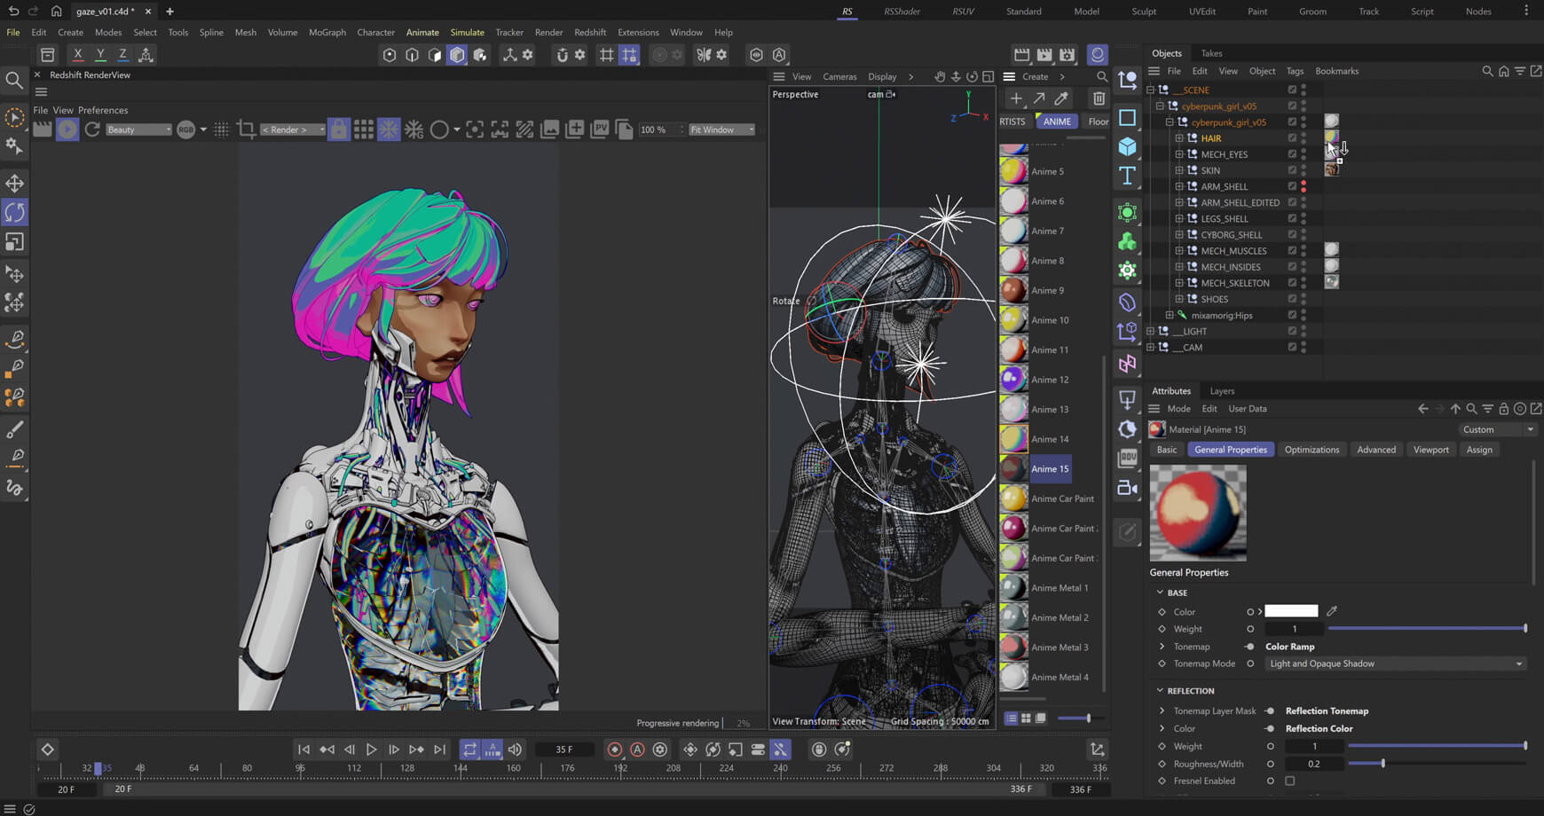Switch to the Sculpt layout tab

pyautogui.click(x=1144, y=12)
